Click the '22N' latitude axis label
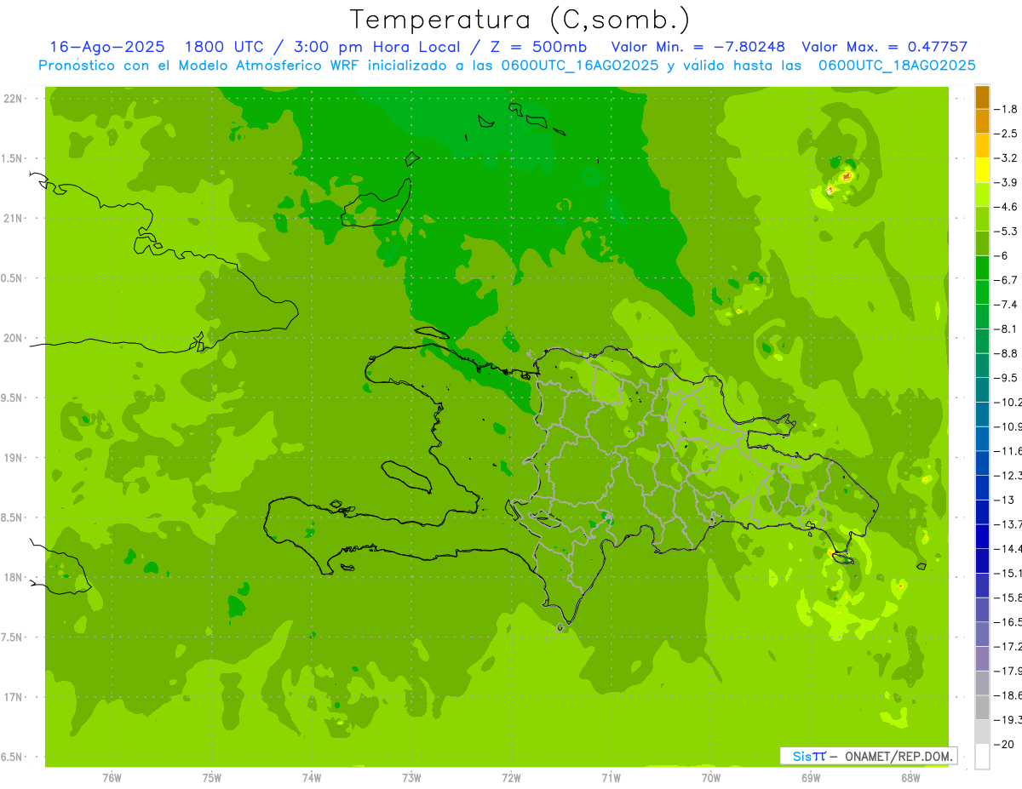Image resolution: width=1022 pixels, height=789 pixels. [13, 99]
